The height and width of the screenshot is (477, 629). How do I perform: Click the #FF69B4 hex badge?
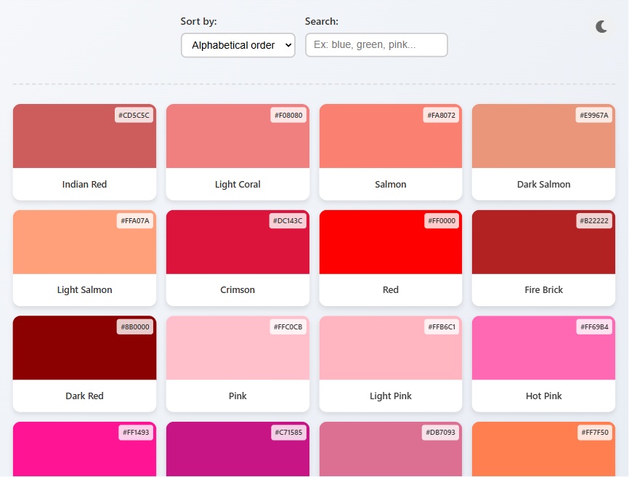click(x=593, y=326)
